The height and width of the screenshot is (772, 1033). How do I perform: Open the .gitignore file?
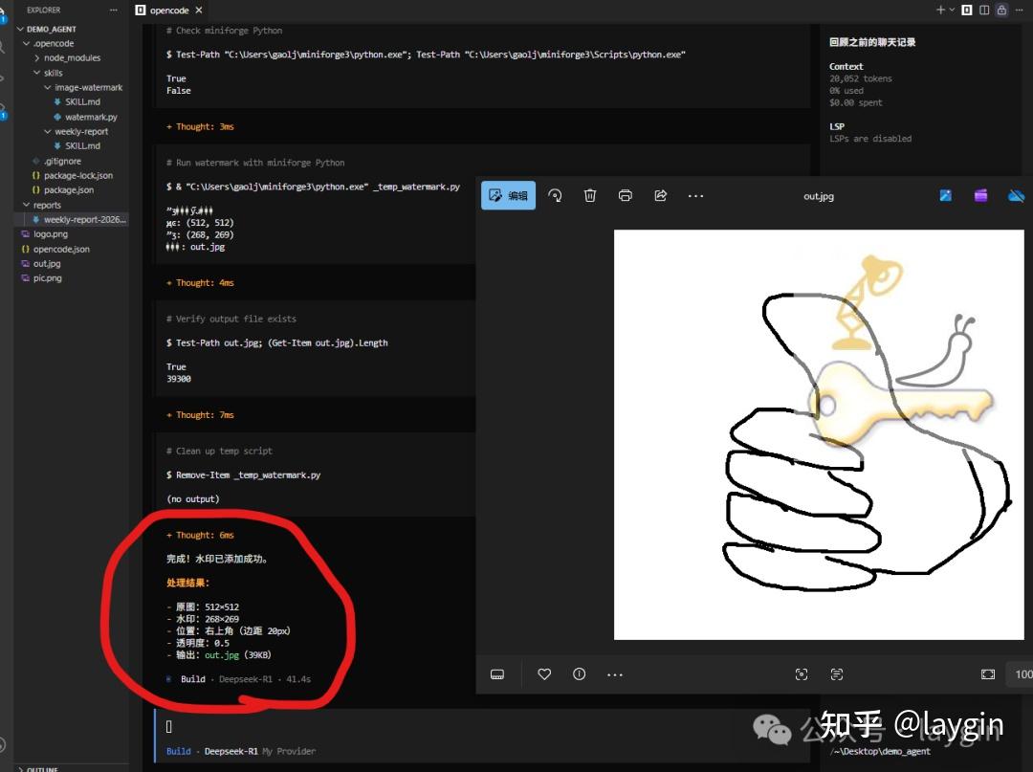point(62,161)
